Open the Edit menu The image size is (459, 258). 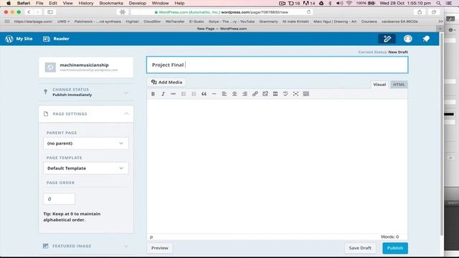click(x=53, y=3)
